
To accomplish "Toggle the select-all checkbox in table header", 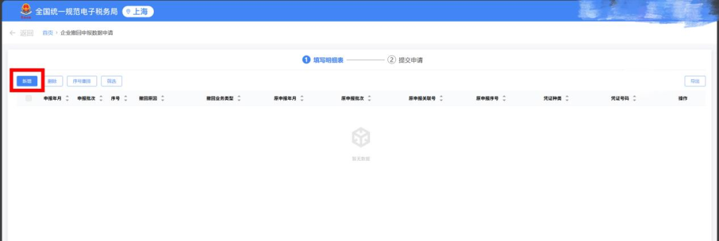I will (29, 98).
